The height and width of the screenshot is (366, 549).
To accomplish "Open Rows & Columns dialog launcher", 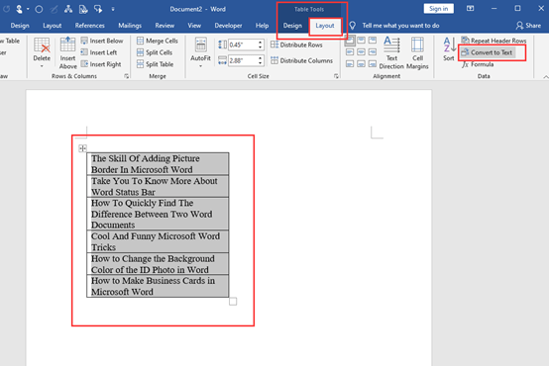I will coord(127,76).
